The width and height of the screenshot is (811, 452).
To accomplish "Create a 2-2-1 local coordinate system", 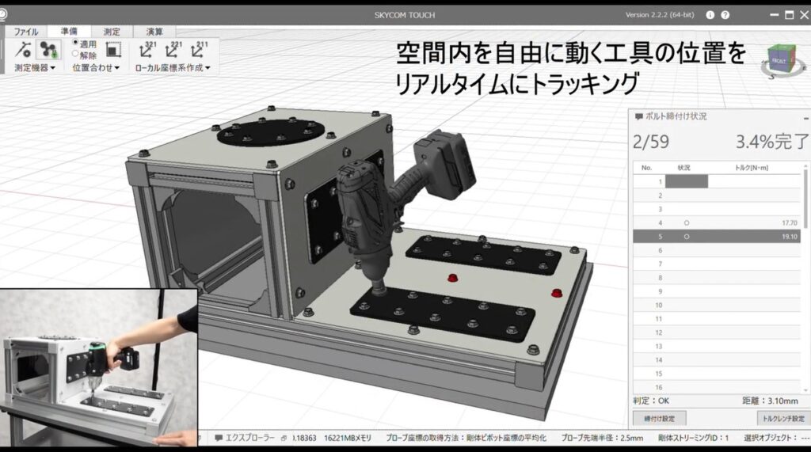I will (173, 50).
